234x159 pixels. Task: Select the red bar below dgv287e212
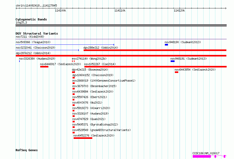(121, 56)
